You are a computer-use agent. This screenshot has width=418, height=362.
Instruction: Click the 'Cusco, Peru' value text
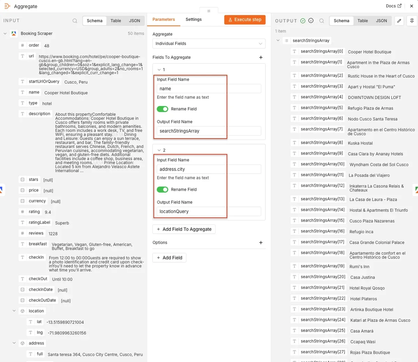click(76, 82)
